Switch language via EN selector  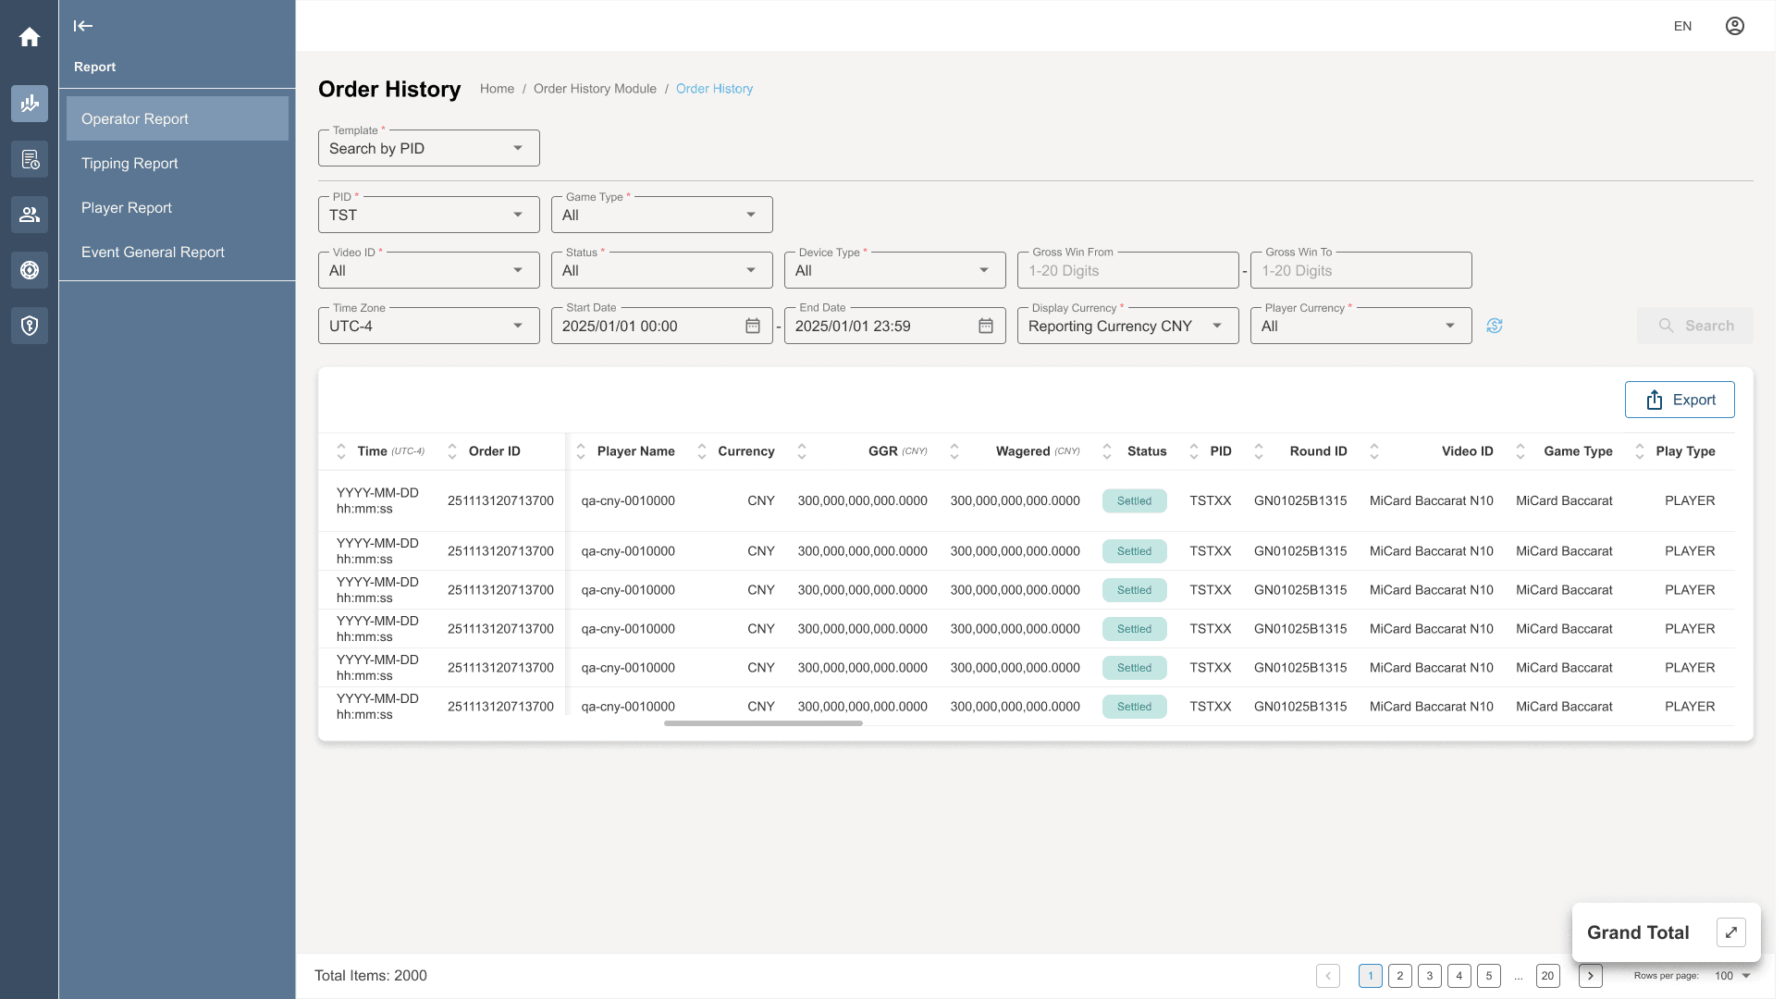[1682, 26]
